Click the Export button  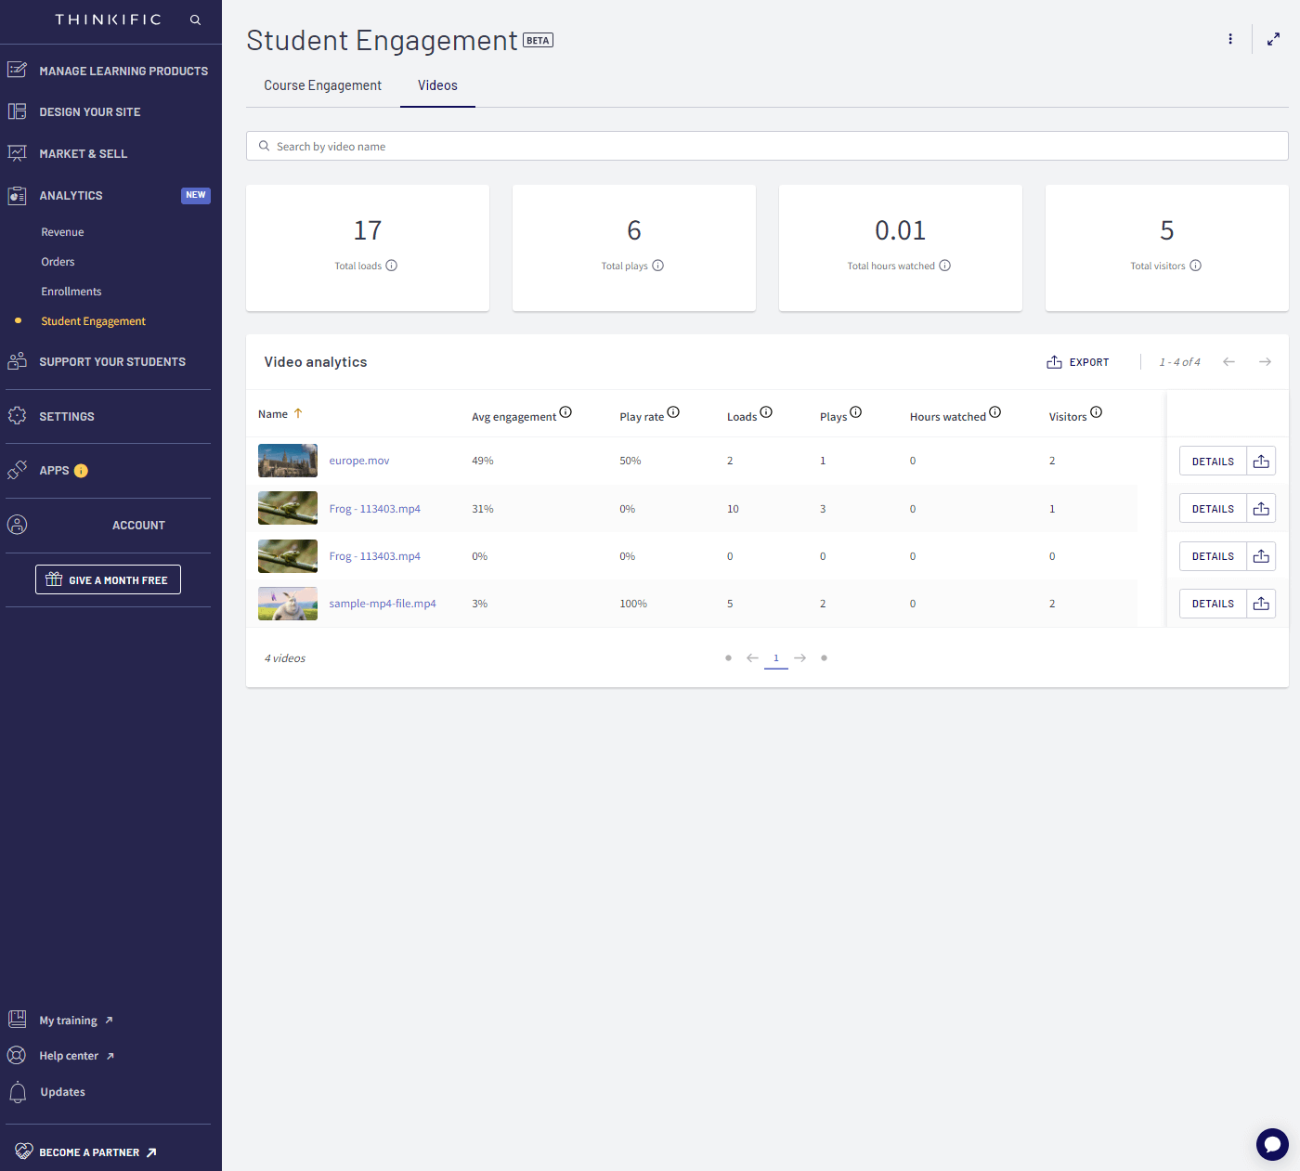[1078, 362]
